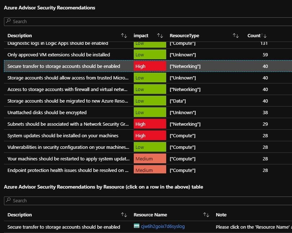This screenshot has height=233, width=292.
Task: Select 'Subnets should be associated with a Network Security' row
Action: pyautogui.click(x=148, y=124)
